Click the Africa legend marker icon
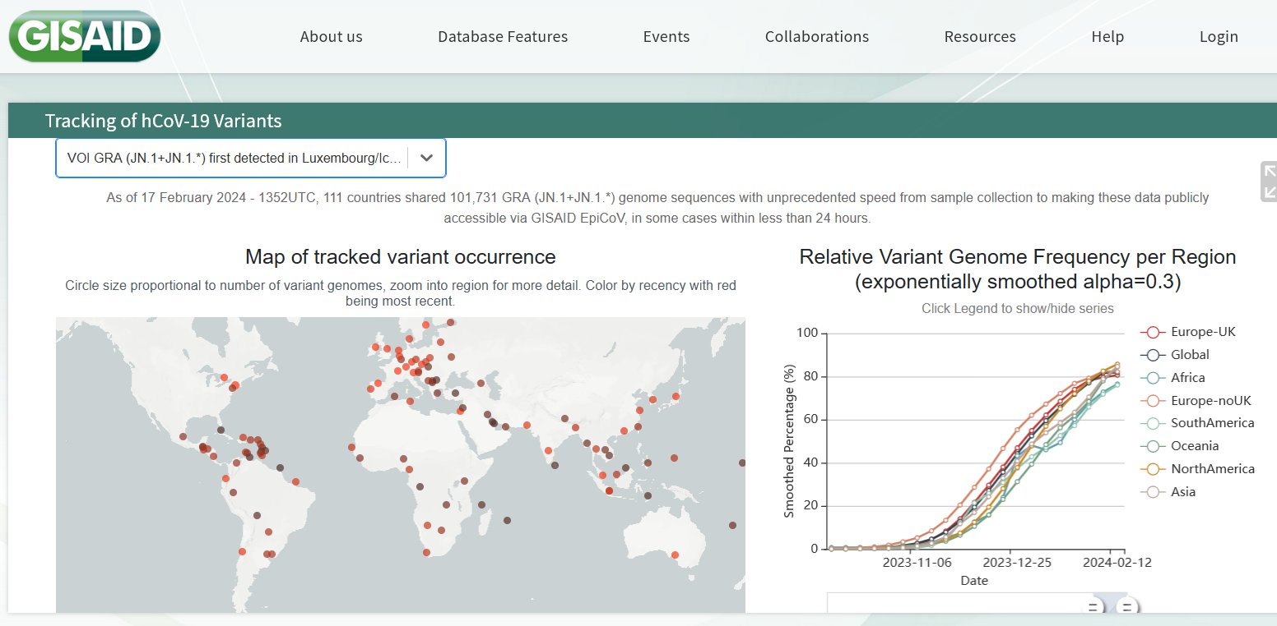This screenshot has width=1277, height=626. pyautogui.click(x=1153, y=378)
